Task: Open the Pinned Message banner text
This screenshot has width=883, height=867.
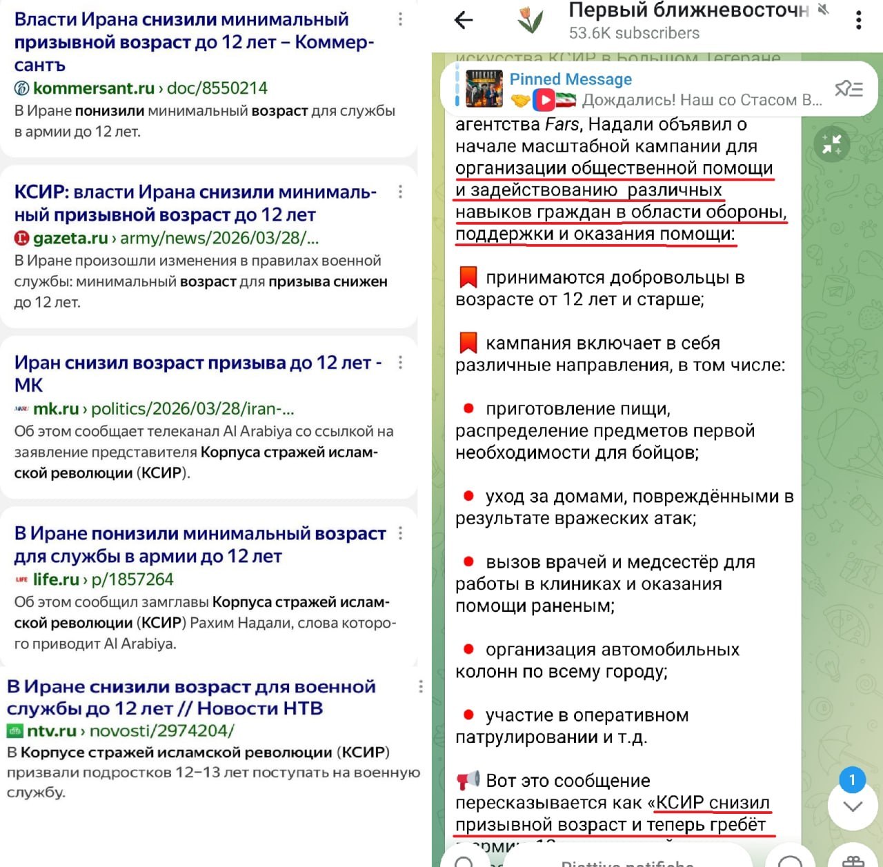Action: point(665,90)
